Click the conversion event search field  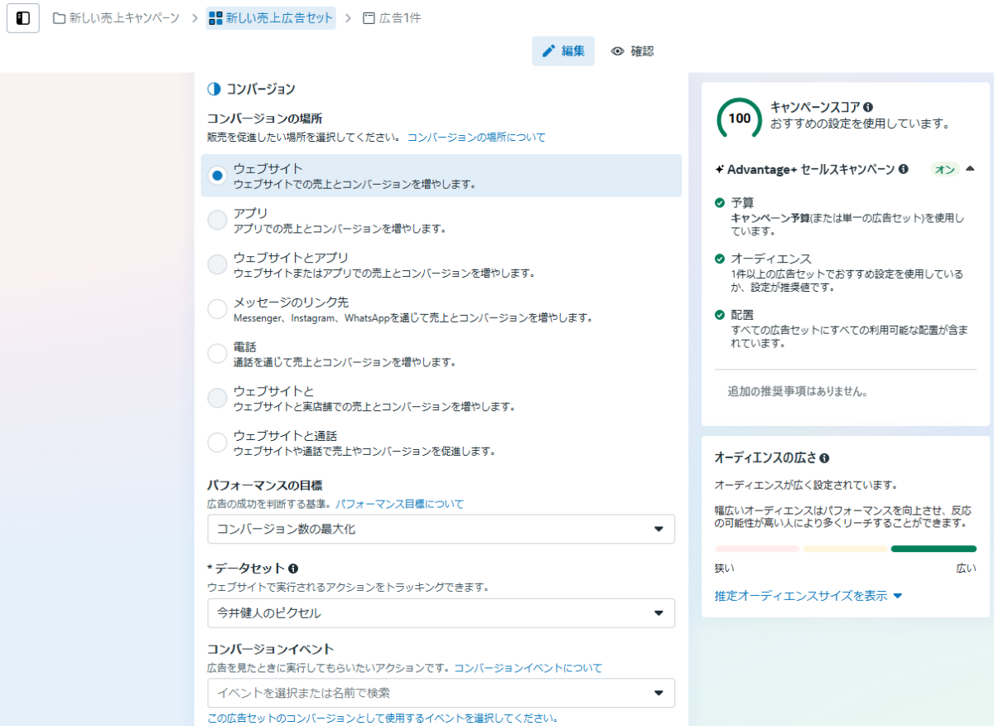431,693
